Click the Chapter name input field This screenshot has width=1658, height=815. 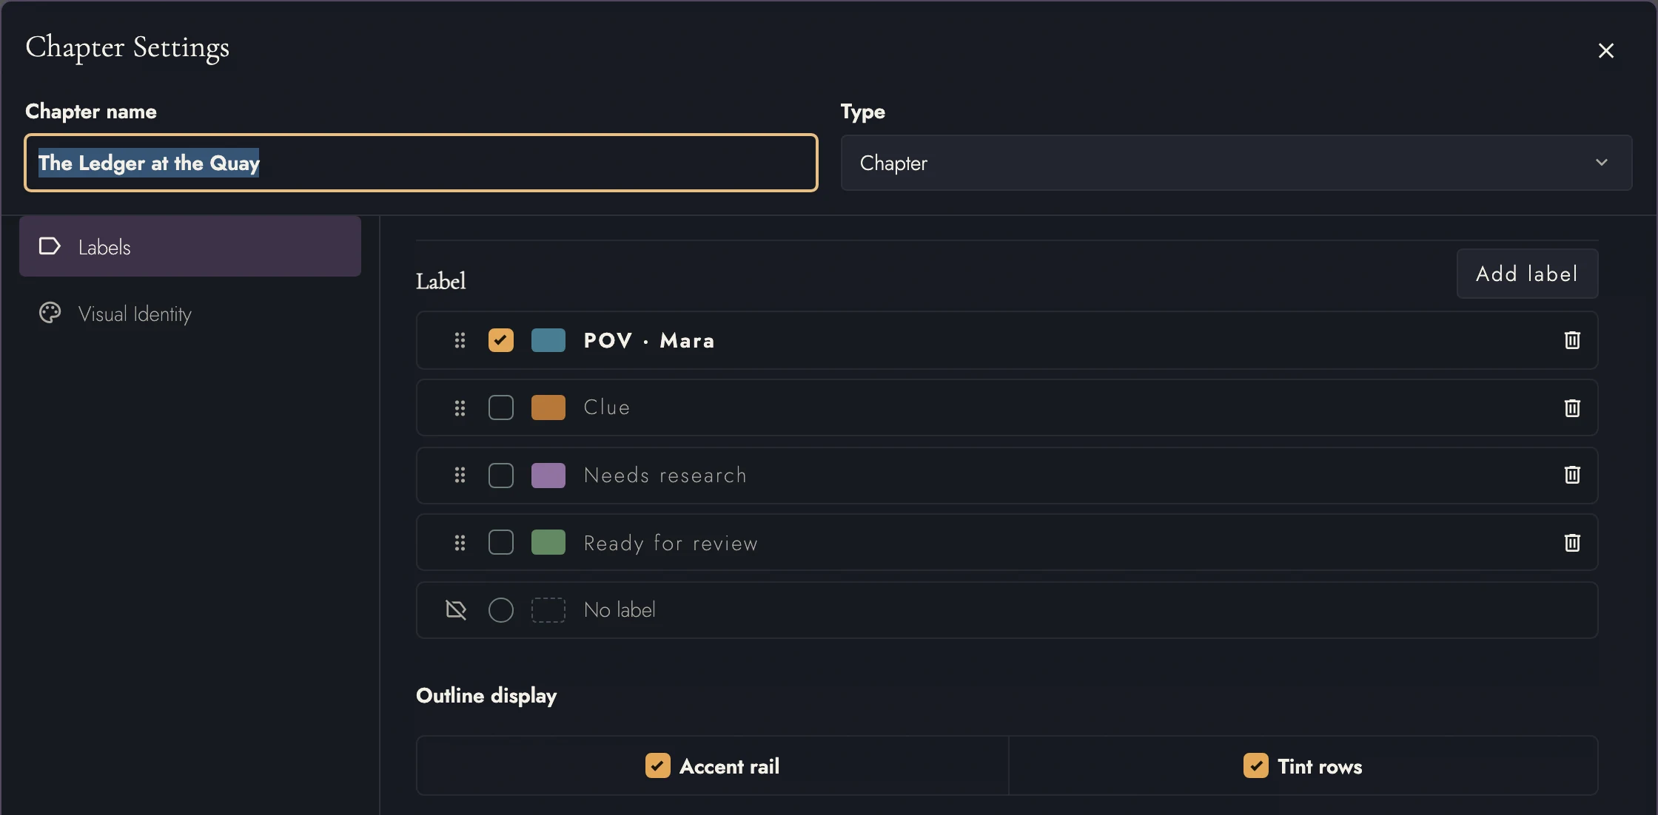421,163
